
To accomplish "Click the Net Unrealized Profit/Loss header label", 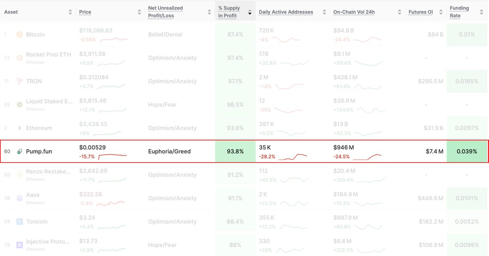I will point(165,12).
